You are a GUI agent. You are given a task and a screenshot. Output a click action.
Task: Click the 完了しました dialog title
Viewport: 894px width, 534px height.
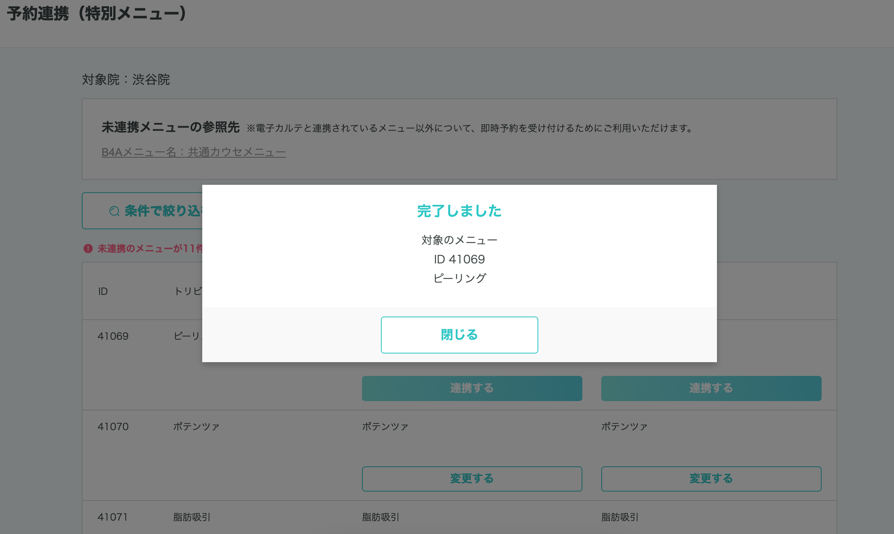(x=459, y=211)
